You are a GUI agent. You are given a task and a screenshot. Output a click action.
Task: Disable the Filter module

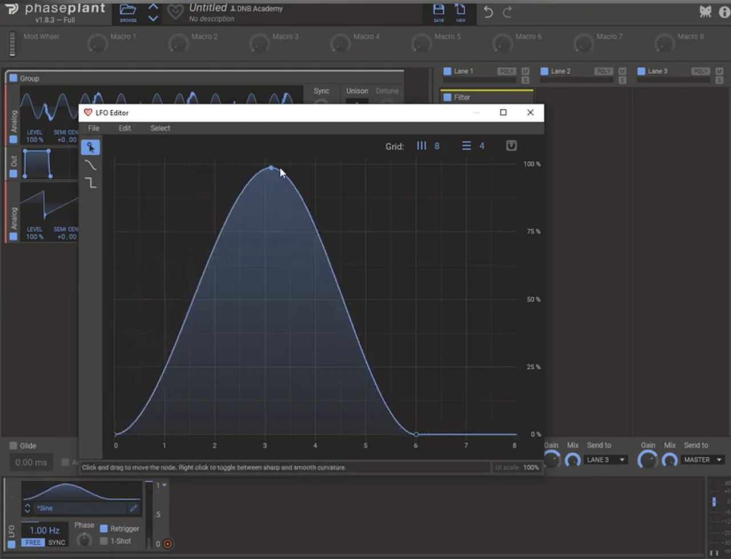point(447,97)
